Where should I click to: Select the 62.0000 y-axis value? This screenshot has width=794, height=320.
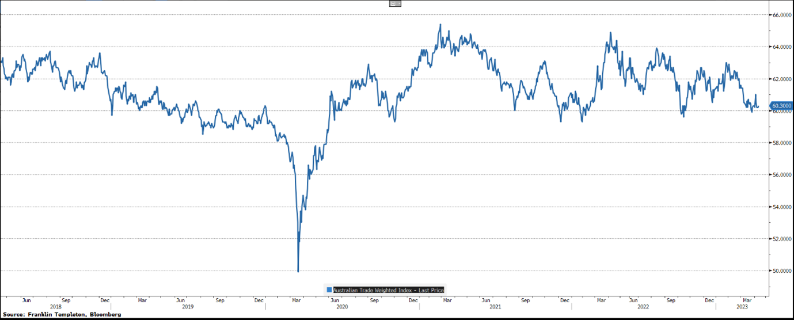[x=781, y=79]
